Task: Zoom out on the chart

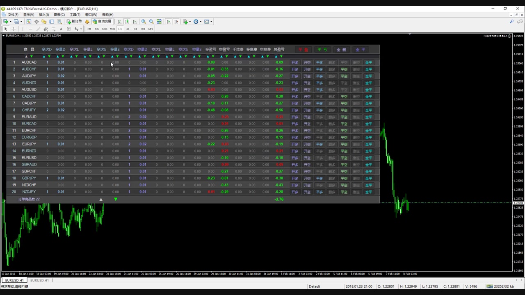Action: pos(151,22)
